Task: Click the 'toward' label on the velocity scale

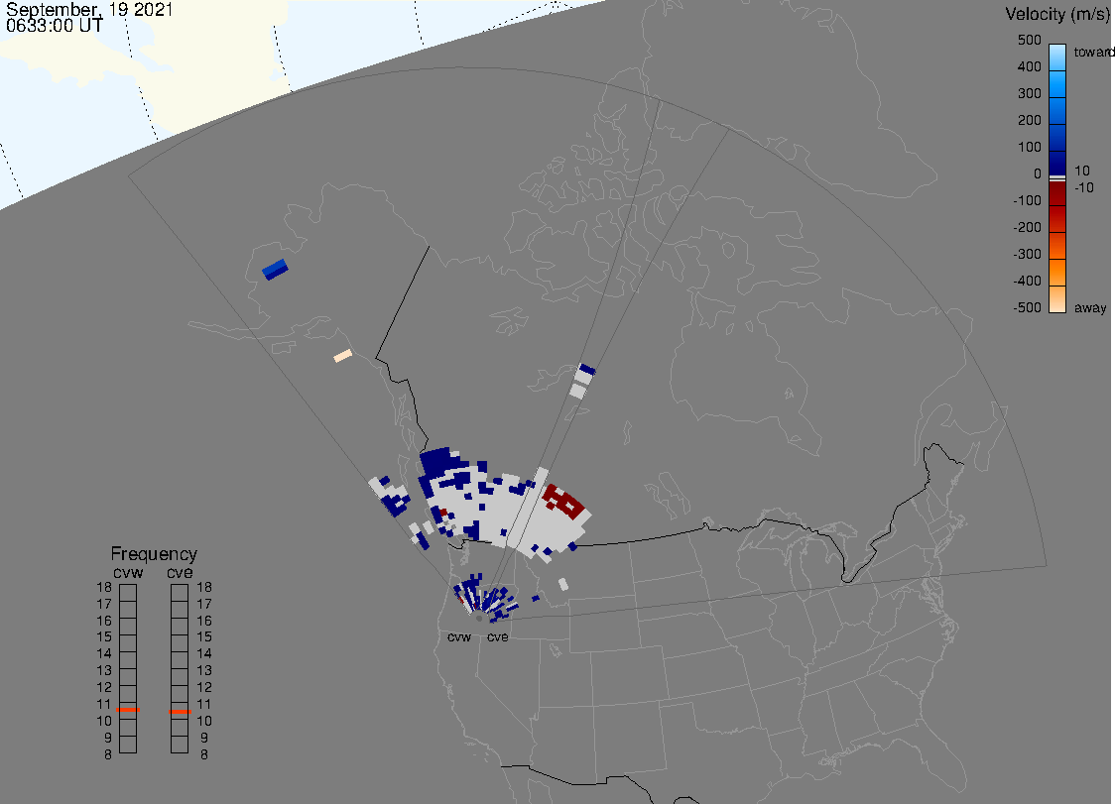Action: click(x=1093, y=52)
